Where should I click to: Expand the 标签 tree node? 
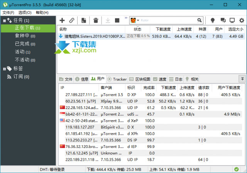pos(4,69)
